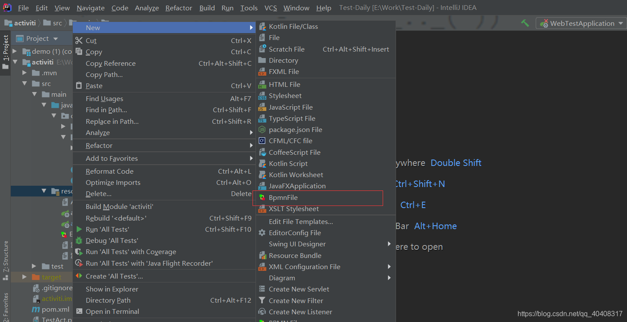The height and width of the screenshot is (322, 627).
Task: Click the Copy icon in context menu
Action: [79, 52]
